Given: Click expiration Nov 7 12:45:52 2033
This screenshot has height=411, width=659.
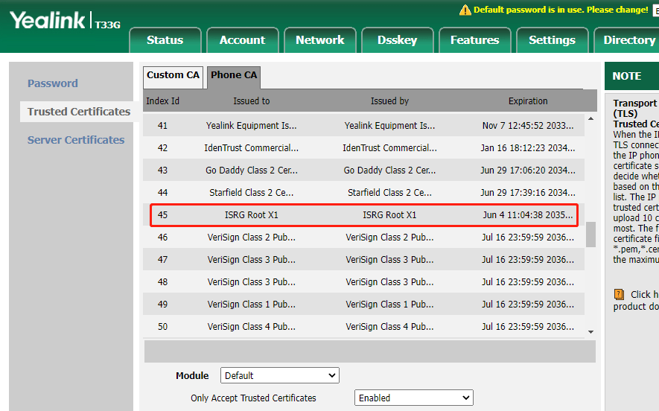Looking at the screenshot, I should pos(528,125).
